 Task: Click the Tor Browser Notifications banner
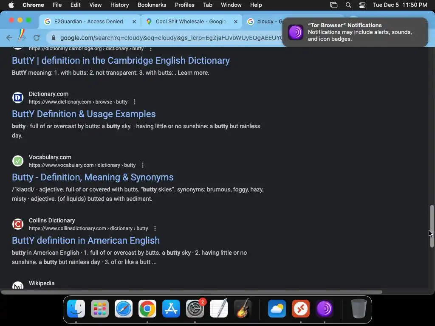(355, 32)
